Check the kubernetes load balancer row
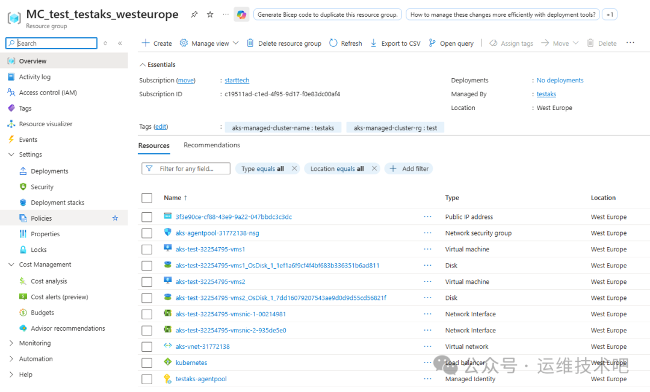The height and width of the screenshot is (392, 650). 146,363
